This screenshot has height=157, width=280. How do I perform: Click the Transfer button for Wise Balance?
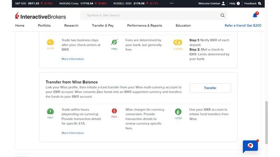[210, 88]
